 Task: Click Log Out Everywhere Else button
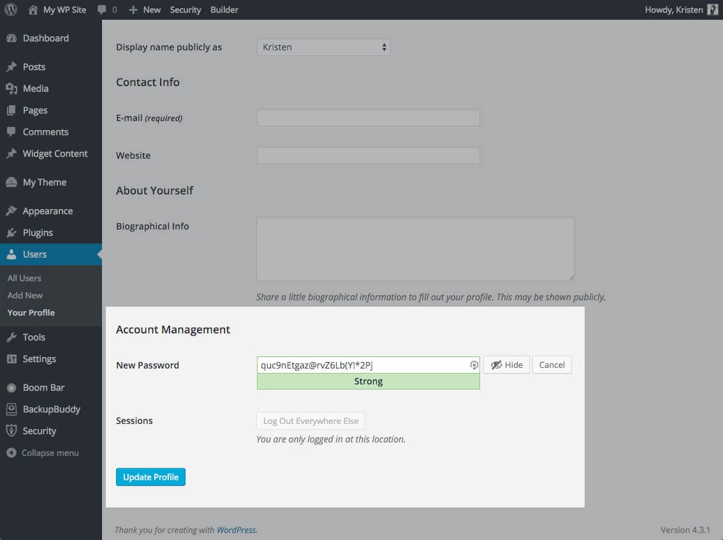310,421
